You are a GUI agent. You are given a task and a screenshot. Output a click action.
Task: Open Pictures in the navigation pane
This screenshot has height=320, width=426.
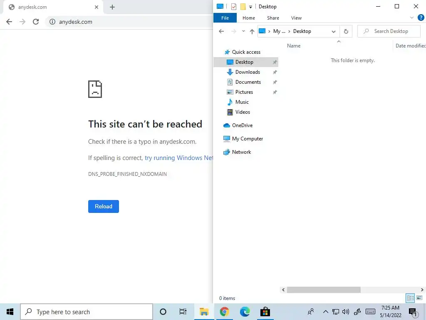tap(244, 92)
